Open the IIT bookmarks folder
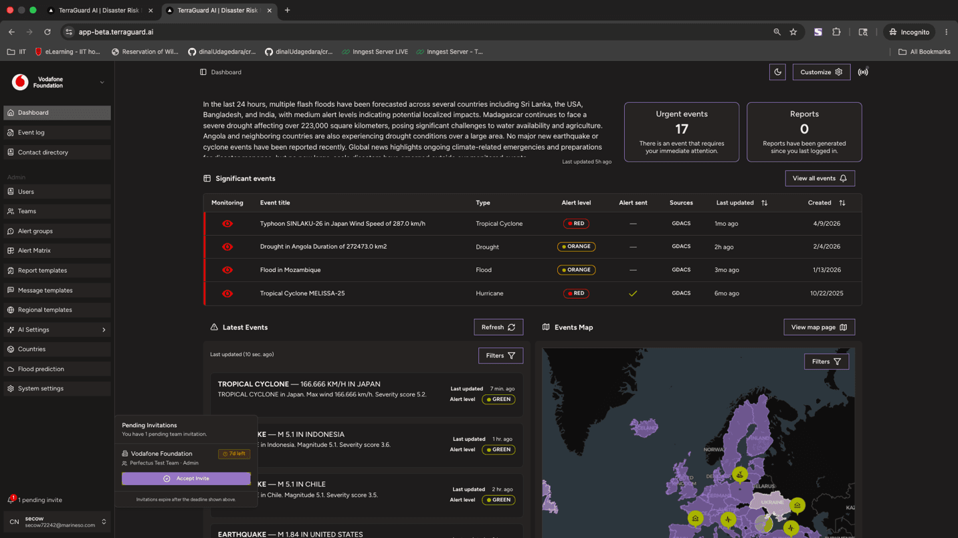Viewport: 958px width, 538px height. coord(17,51)
